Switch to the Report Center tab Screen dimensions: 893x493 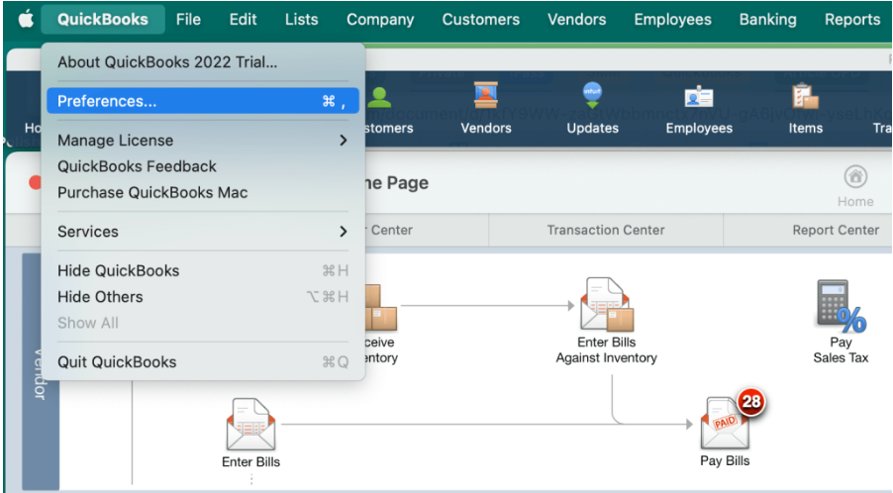836,230
